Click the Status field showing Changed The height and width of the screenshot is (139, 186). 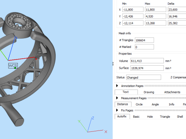click(x=144, y=77)
